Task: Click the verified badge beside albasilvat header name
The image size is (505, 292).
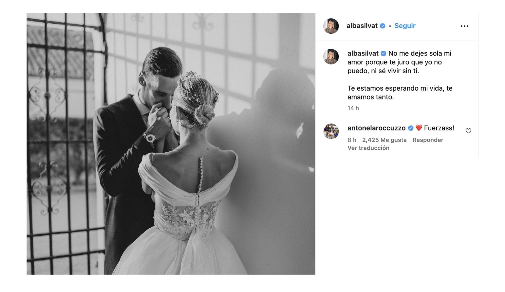Action: point(383,26)
